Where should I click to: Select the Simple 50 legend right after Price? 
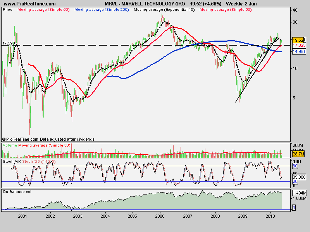click(x=43, y=10)
